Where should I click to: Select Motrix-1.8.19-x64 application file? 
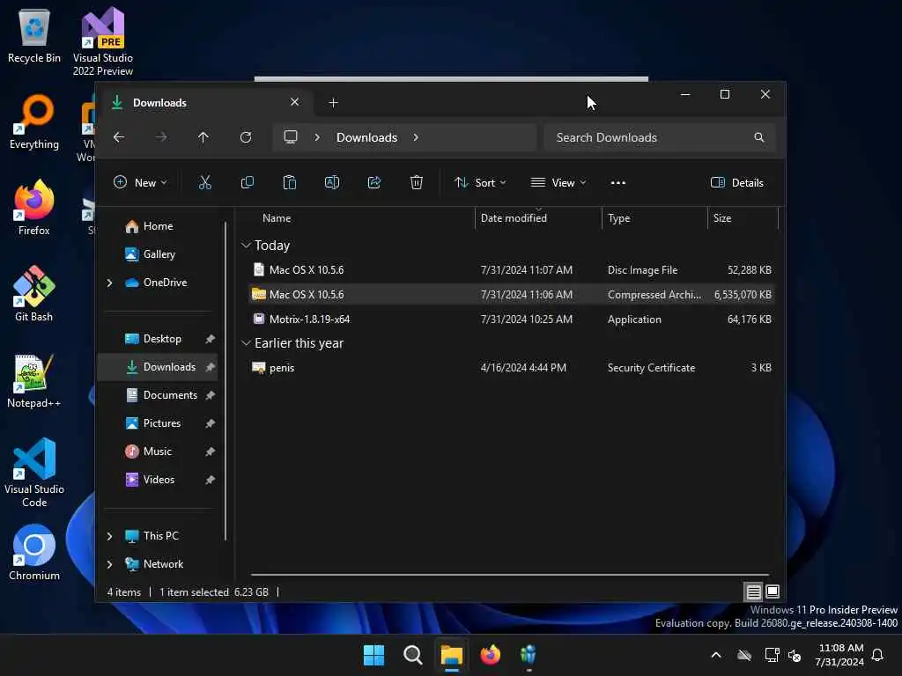tap(512, 319)
